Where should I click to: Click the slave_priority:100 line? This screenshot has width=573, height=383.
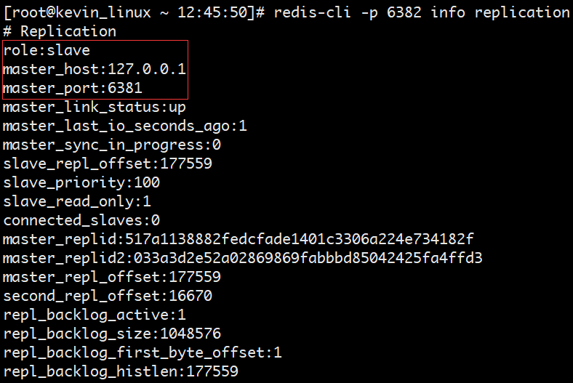81,183
